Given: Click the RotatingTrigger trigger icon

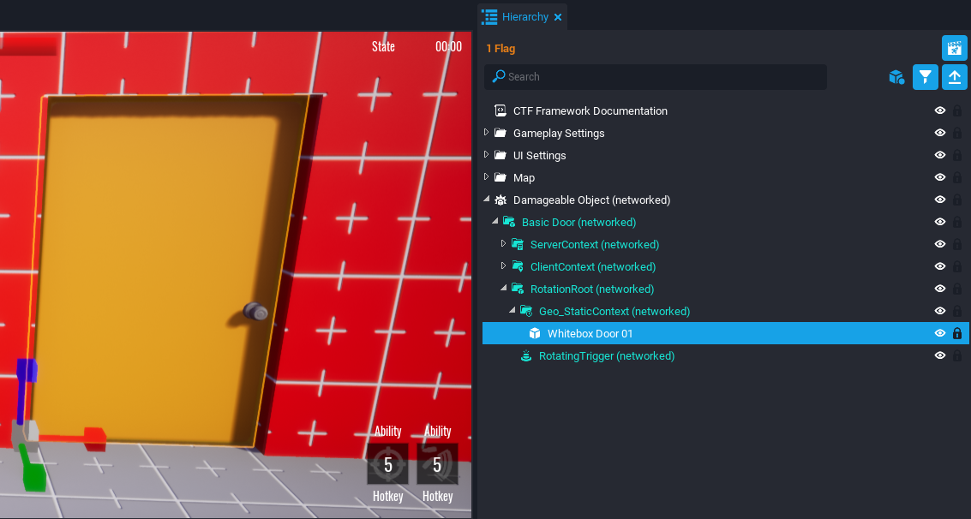Looking at the screenshot, I should coord(526,356).
